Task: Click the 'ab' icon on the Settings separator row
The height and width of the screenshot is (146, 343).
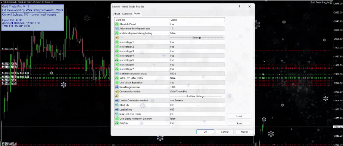Action: [x=117, y=38]
